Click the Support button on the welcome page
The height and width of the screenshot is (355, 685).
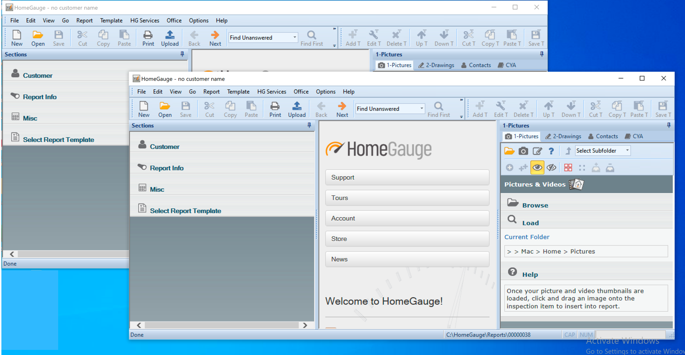coord(407,177)
